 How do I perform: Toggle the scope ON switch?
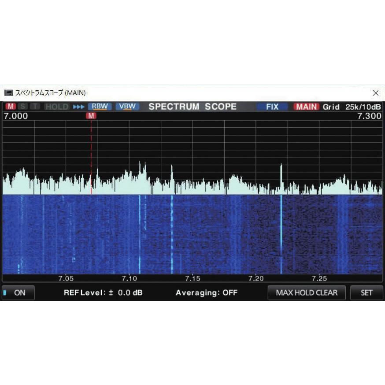(18, 292)
